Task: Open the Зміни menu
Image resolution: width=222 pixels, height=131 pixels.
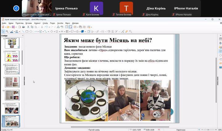Action: (11, 23)
